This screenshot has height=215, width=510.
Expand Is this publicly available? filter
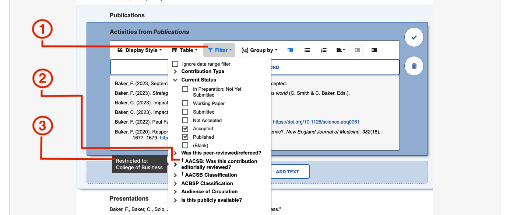(175, 200)
